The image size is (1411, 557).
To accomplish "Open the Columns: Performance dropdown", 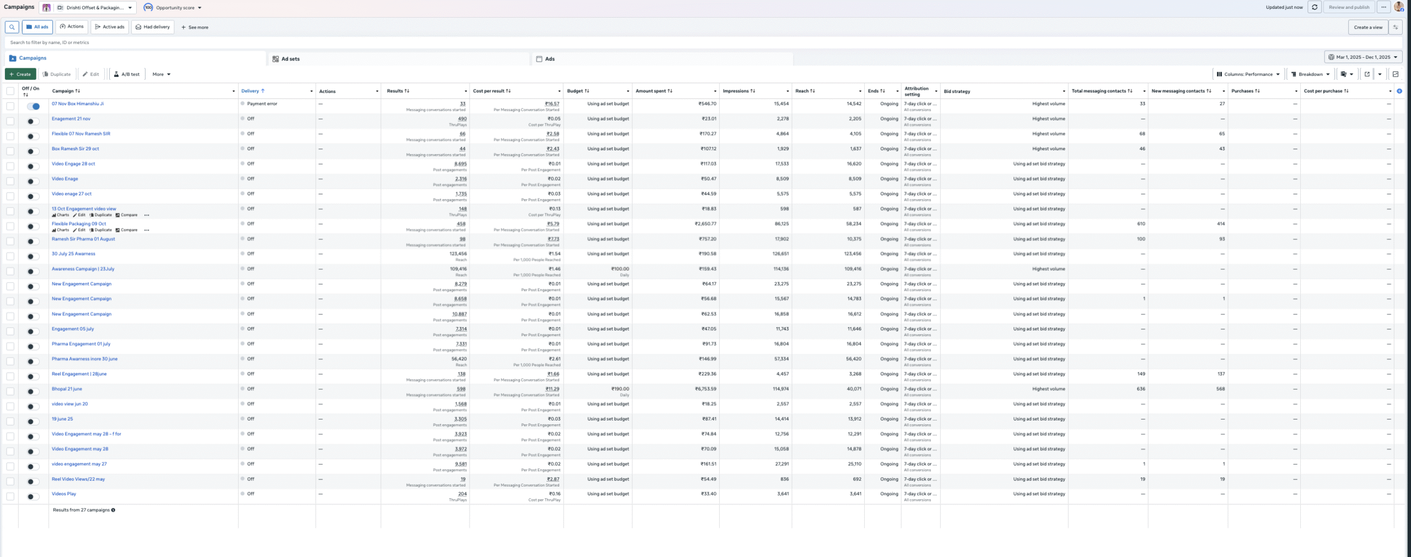I will (1248, 74).
